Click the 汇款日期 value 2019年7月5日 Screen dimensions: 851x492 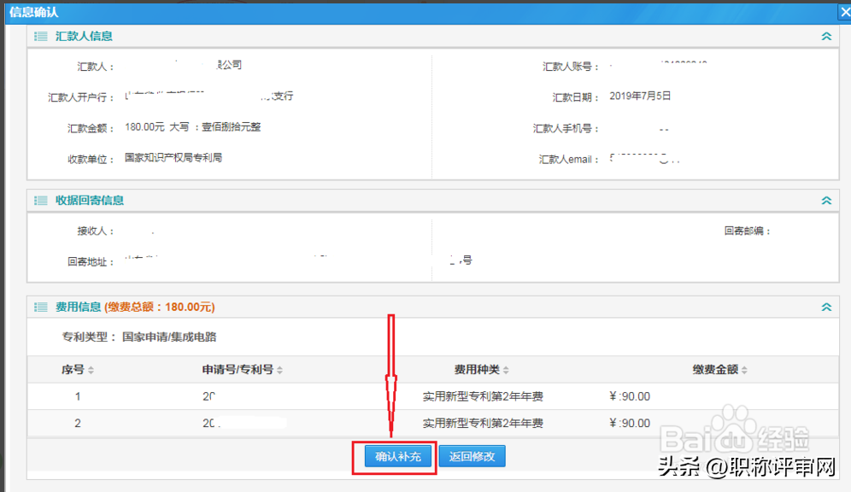(x=640, y=97)
